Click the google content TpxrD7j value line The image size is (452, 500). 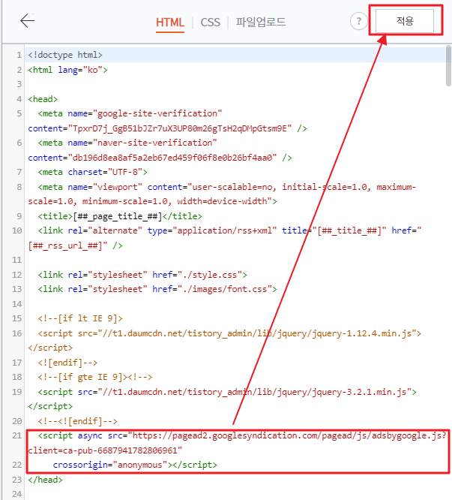[x=167, y=128]
